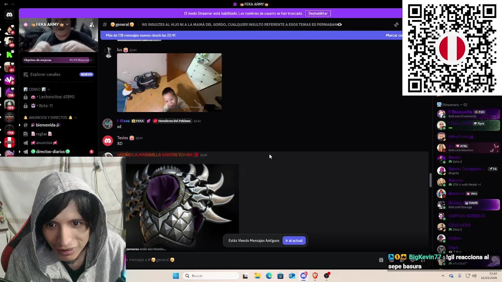Click the gift icon in message bar
The height and width of the screenshot is (282, 502).
[x=381, y=260]
